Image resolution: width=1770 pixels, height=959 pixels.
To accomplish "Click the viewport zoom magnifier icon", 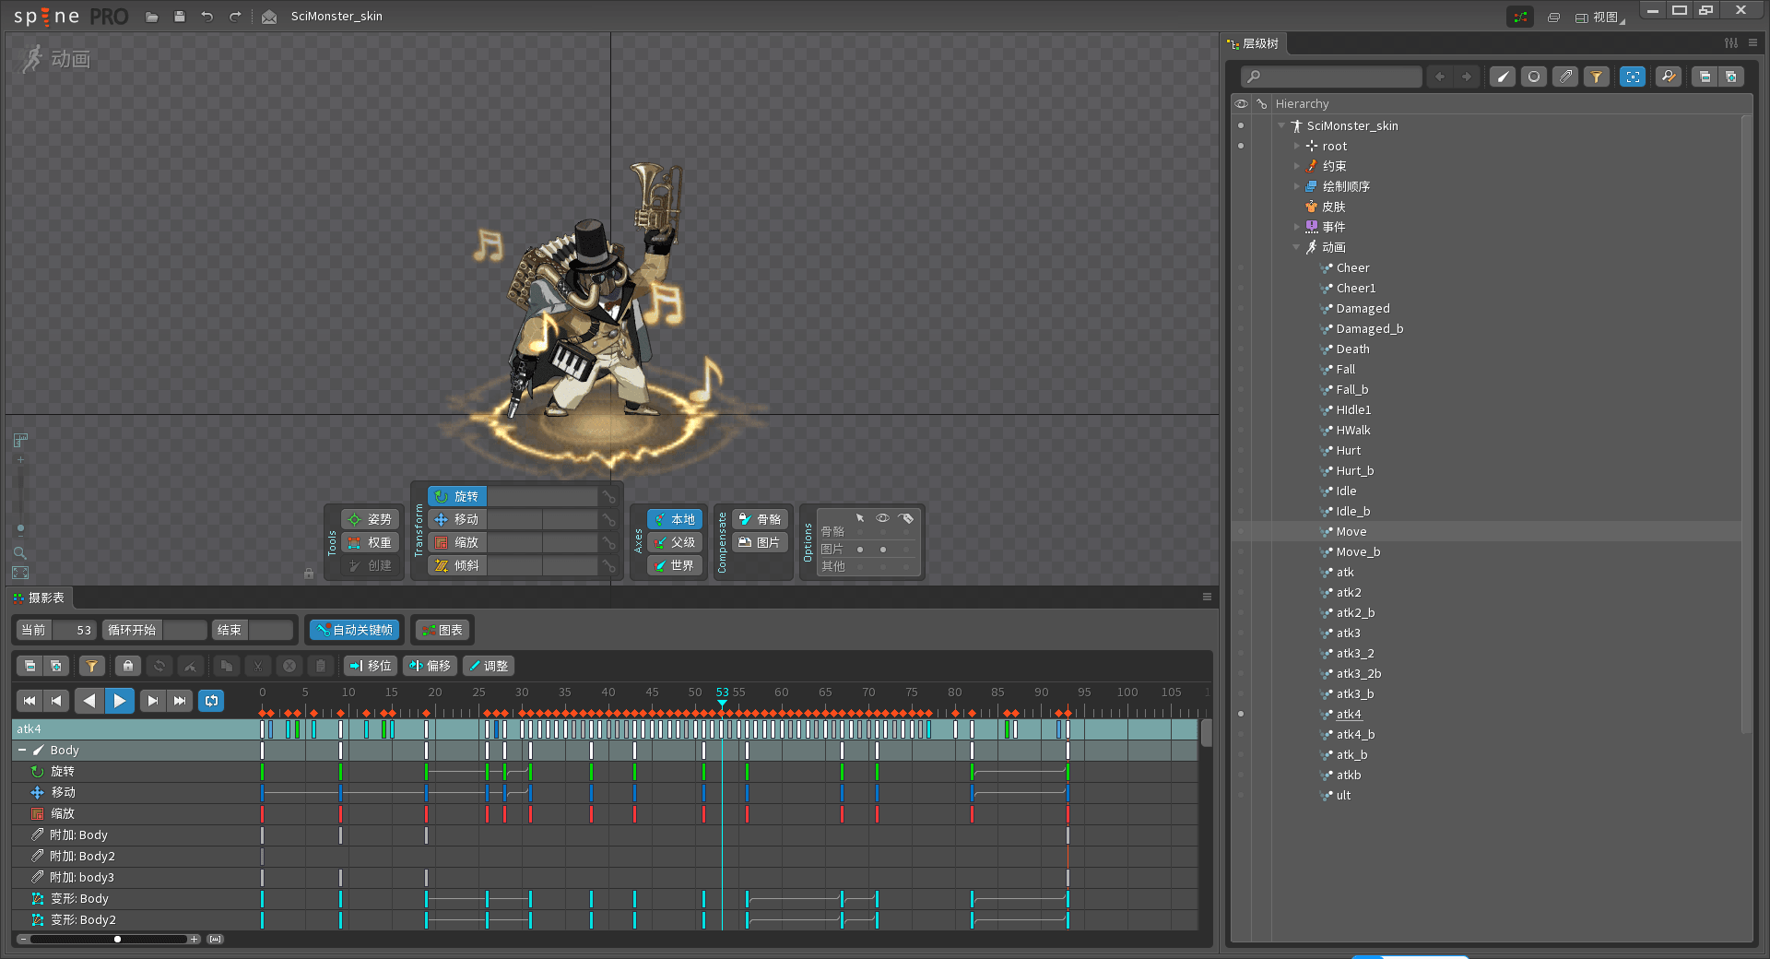I will coord(20,552).
